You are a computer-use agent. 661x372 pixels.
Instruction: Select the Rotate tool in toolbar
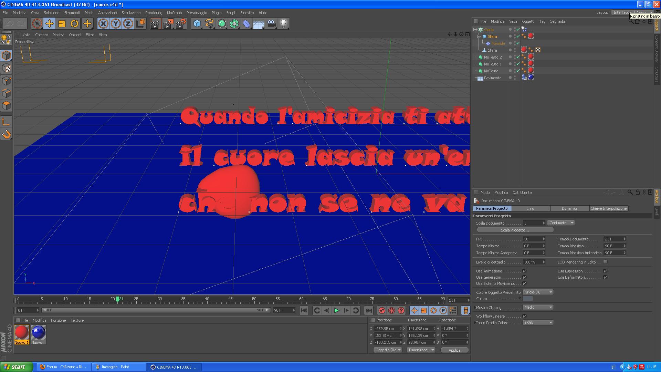tap(74, 24)
